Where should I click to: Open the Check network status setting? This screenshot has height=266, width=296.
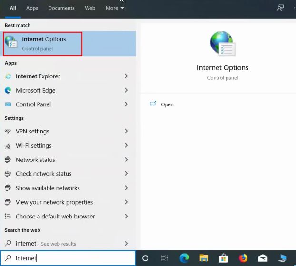point(68,174)
